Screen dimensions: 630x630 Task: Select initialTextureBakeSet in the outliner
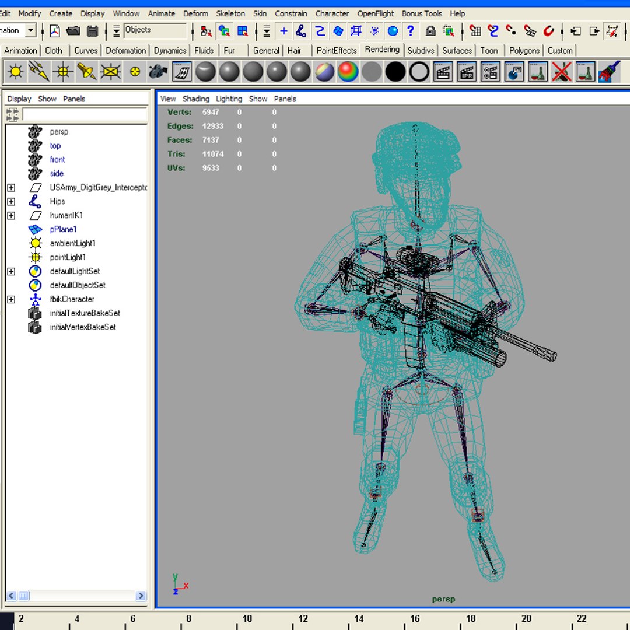85,313
